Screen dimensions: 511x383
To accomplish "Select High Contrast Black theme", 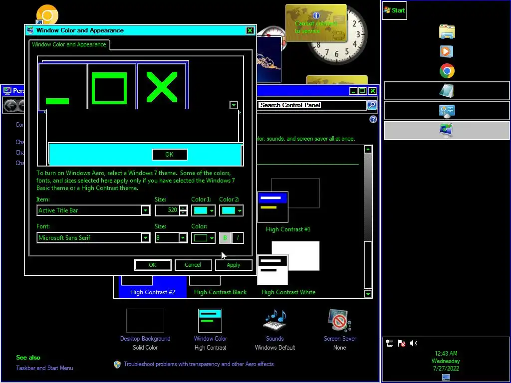I will [x=220, y=287].
